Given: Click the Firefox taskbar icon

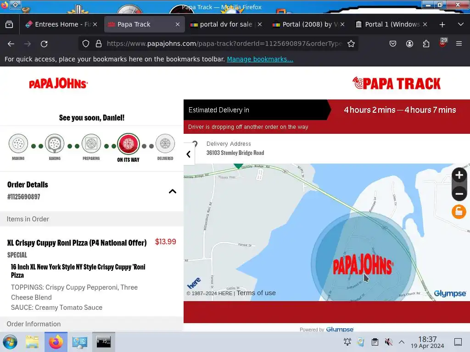Looking at the screenshot, I should point(56,342).
